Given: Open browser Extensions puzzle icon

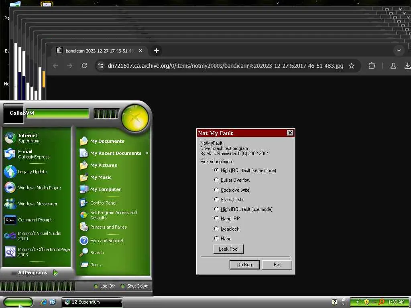Looking at the screenshot, I should [x=372, y=66].
